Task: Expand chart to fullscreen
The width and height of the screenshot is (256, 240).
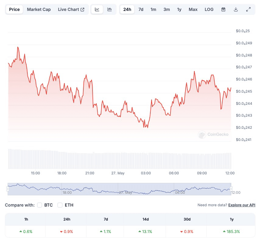Action: [248, 9]
